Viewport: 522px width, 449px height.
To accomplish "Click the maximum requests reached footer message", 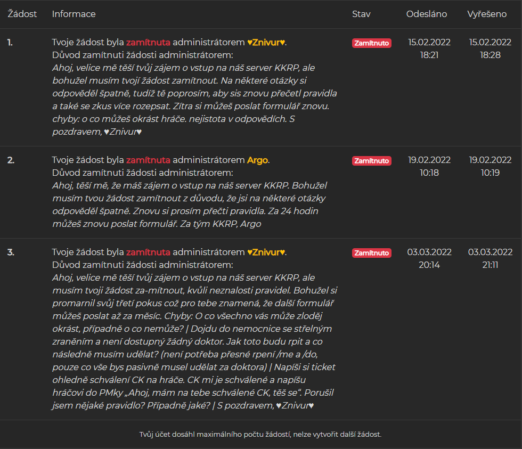I will (x=260, y=435).
